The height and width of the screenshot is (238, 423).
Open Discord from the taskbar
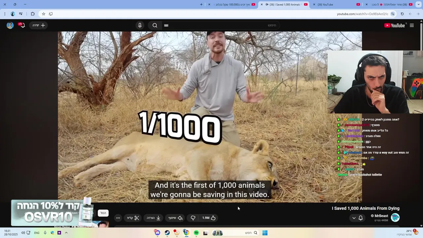coord(157,233)
